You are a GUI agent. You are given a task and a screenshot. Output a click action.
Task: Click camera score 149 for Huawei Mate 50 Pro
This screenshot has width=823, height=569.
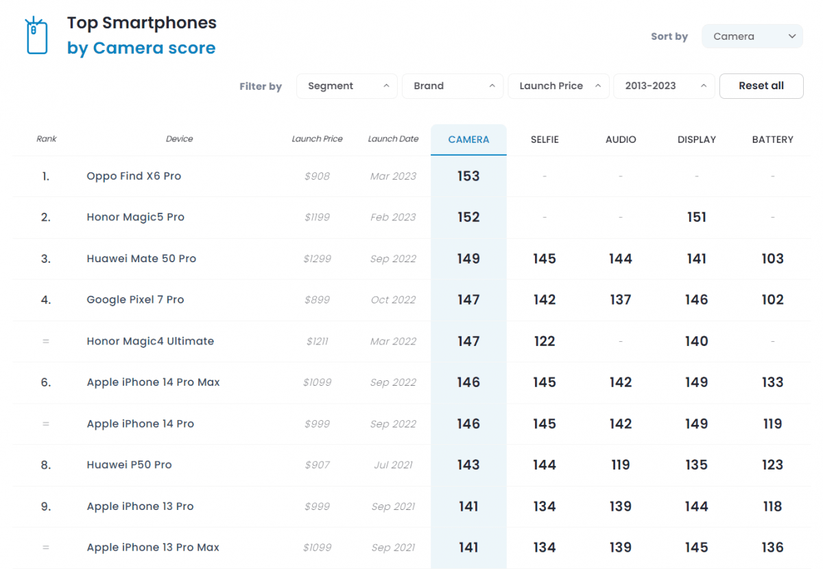[x=468, y=259]
